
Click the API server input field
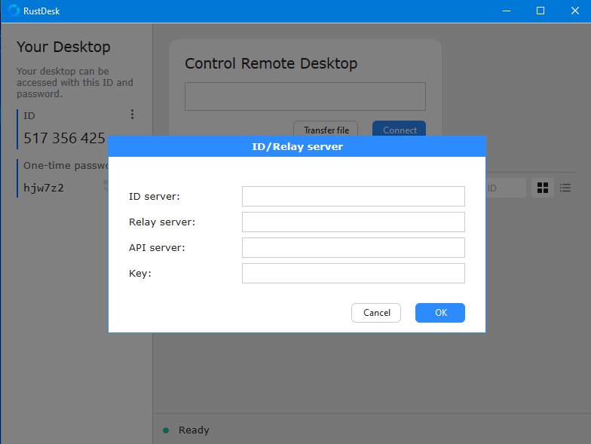353,247
